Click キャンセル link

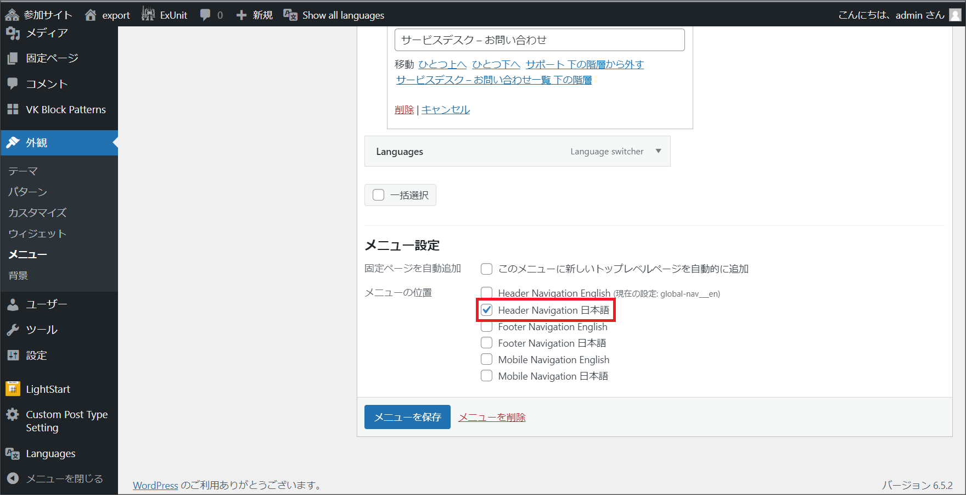click(x=446, y=109)
